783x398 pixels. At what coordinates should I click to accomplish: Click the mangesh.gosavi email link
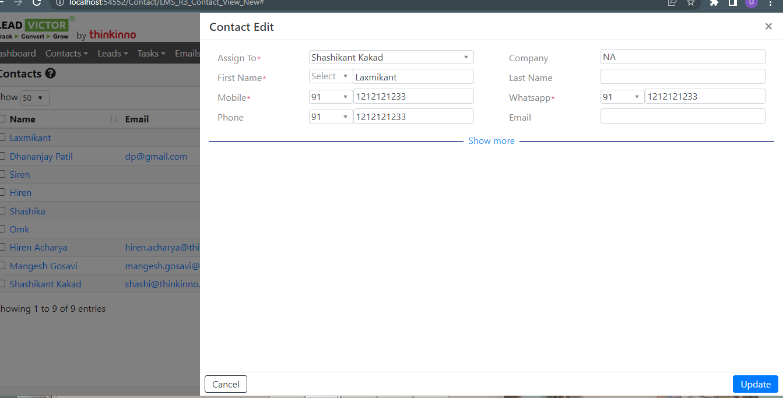click(x=162, y=266)
